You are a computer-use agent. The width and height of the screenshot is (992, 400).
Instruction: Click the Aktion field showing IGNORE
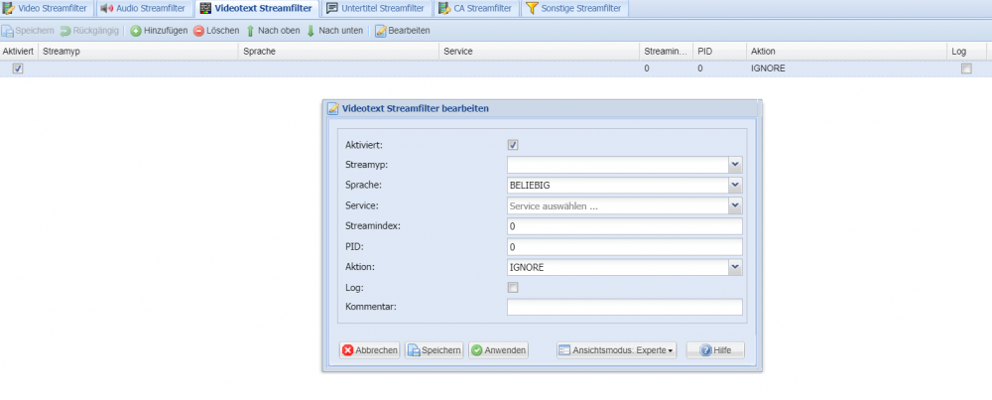pyautogui.click(x=617, y=267)
